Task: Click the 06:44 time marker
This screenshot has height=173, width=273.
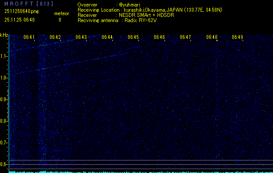Action: (x=107, y=38)
